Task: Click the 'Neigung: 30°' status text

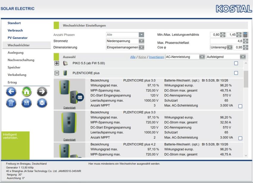Action: click(x=15, y=175)
